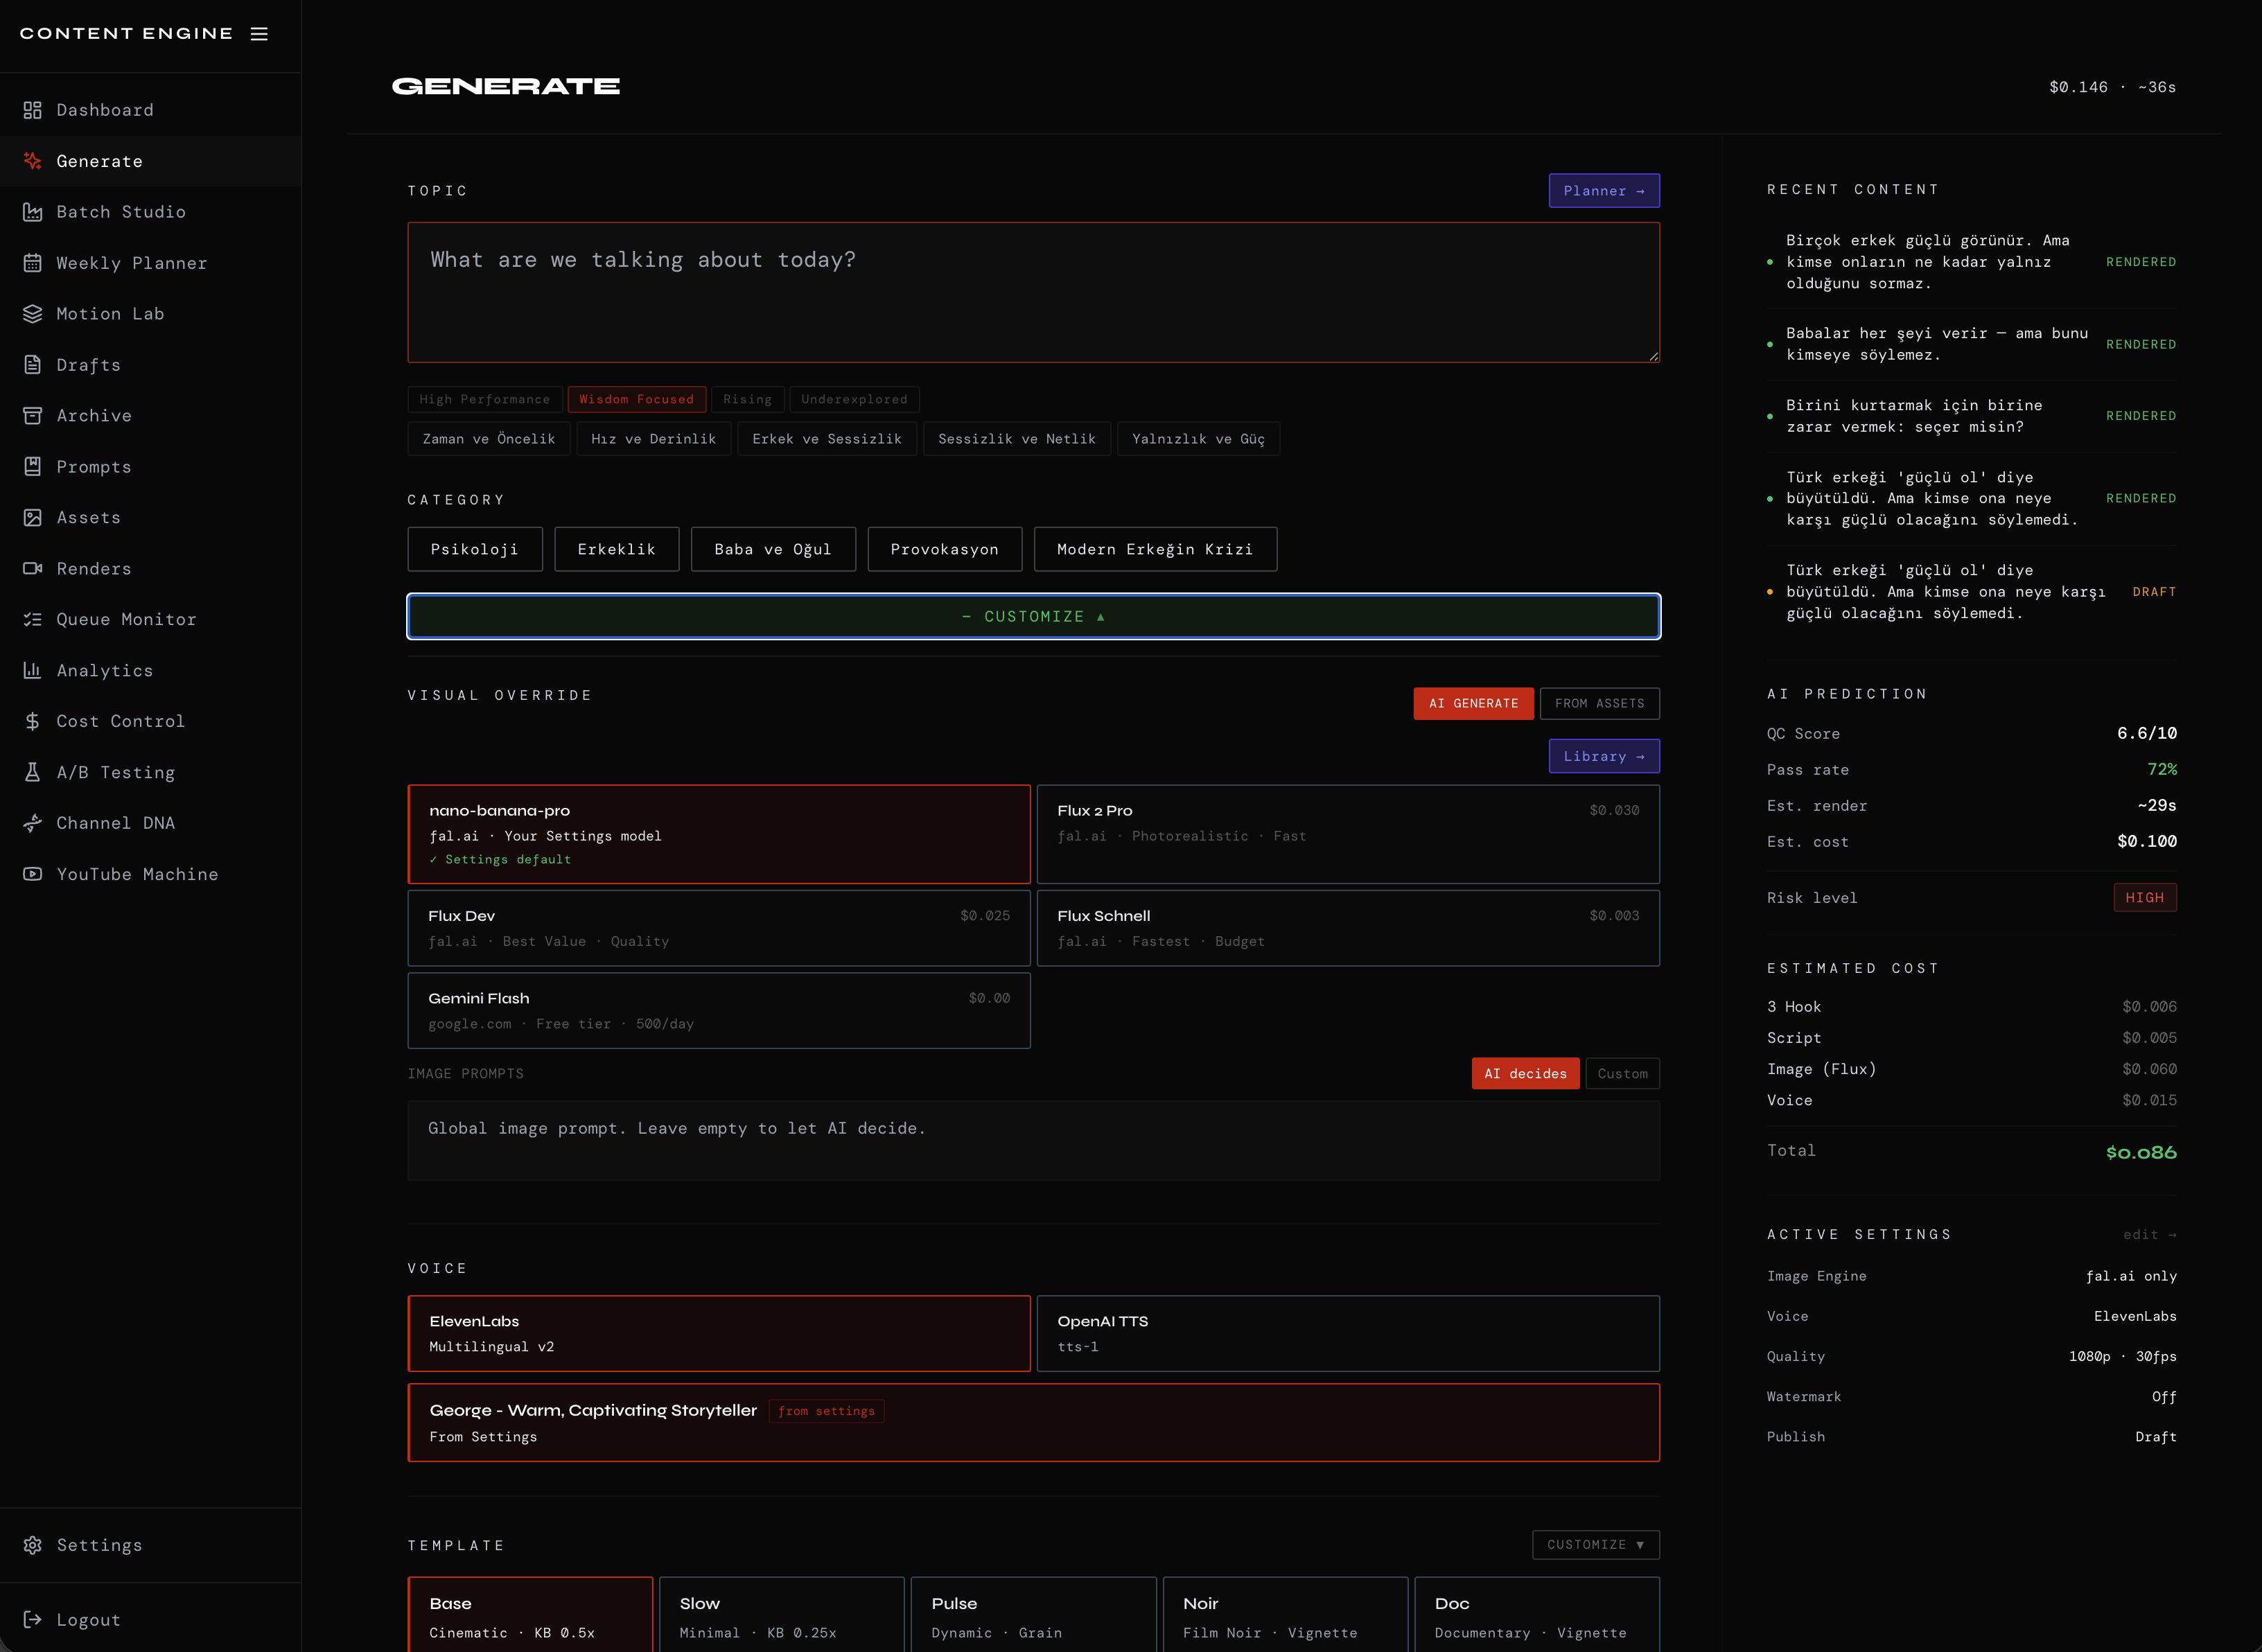This screenshot has width=2262, height=1652.
Task: Click the Planner arrow button
Action: (1603, 191)
